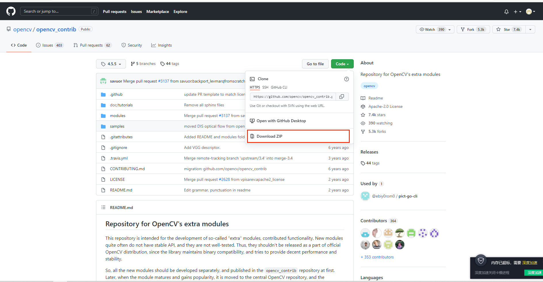The width and height of the screenshot is (543, 282).
Task: Star the repository
Action: pyautogui.click(x=509, y=29)
